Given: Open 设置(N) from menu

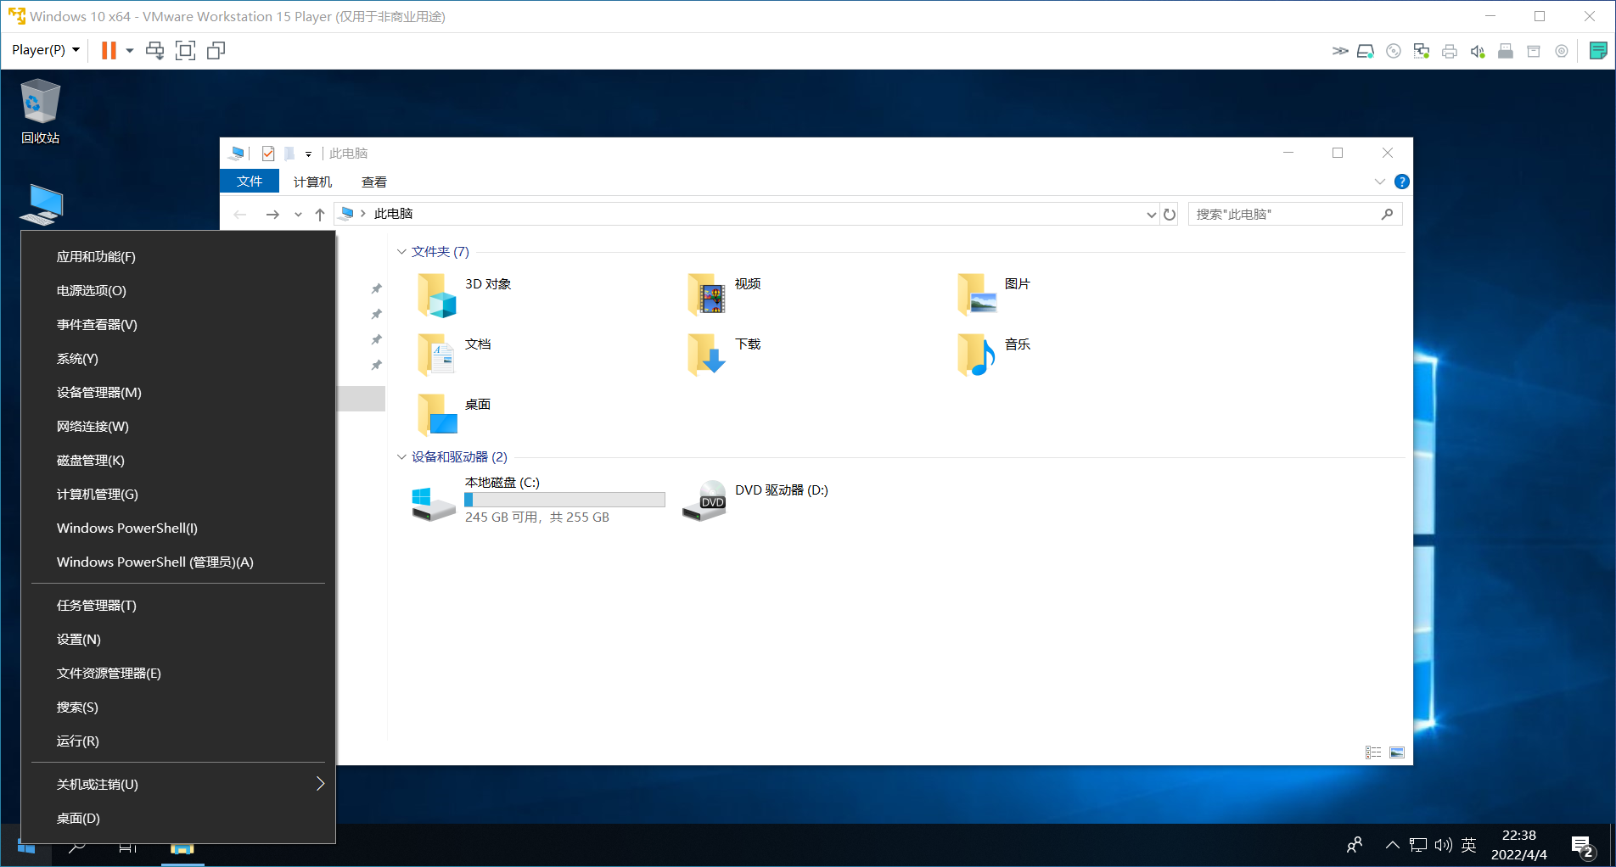Looking at the screenshot, I should [x=178, y=640].
